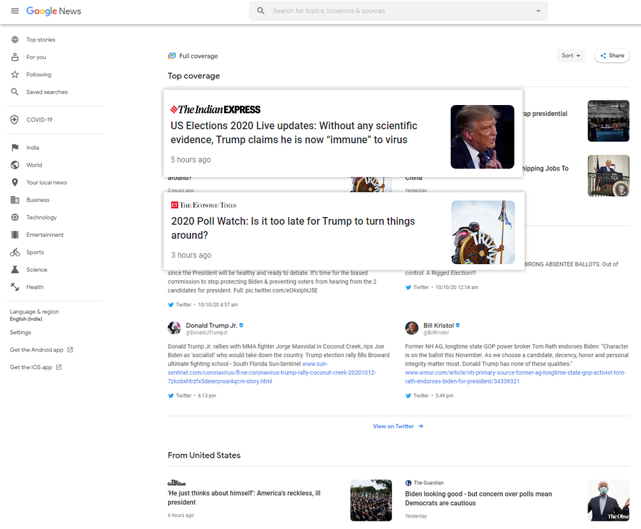Click the Google News logo
The image size is (641, 529).
pyautogui.click(x=53, y=11)
